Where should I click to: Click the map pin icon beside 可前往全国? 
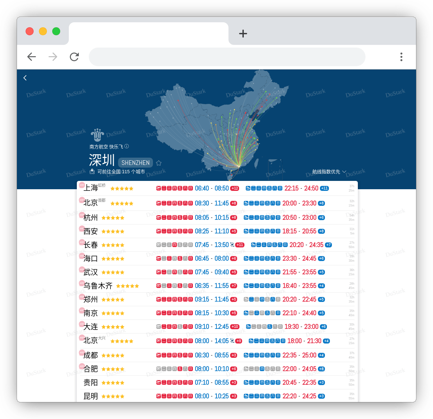point(92,172)
